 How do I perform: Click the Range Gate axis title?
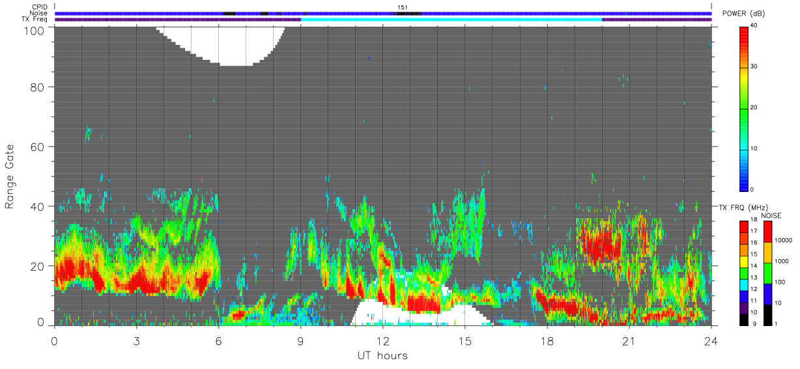pyautogui.click(x=10, y=175)
